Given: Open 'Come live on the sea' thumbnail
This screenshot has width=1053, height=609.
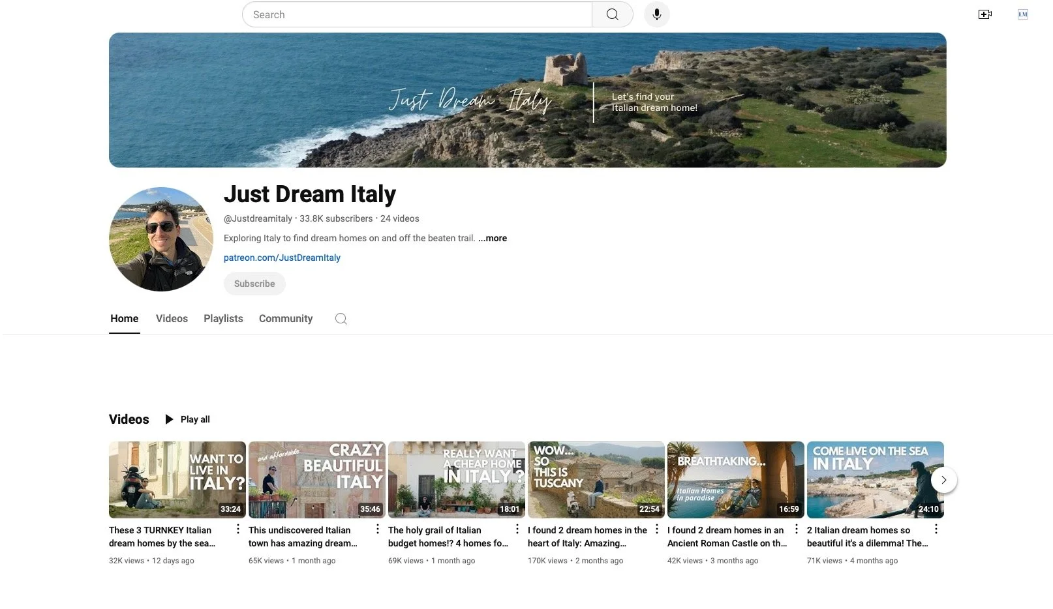Looking at the screenshot, I should click(x=876, y=480).
